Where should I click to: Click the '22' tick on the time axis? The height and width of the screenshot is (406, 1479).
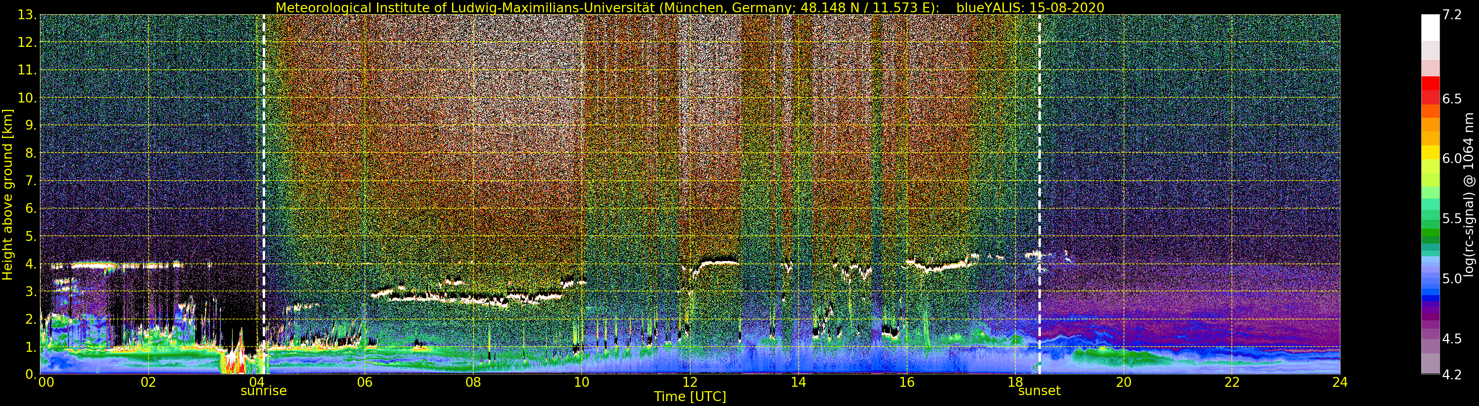[1232, 382]
